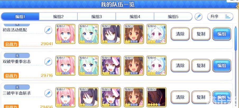Screen dimensions: 239x108
Task: Switch to 编组3 tab
Action: [x=96, y=17]
